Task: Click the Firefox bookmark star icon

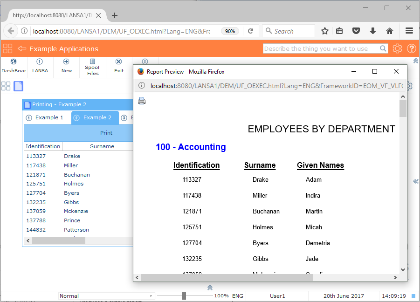Action: pyautogui.click(x=325, y=31)
